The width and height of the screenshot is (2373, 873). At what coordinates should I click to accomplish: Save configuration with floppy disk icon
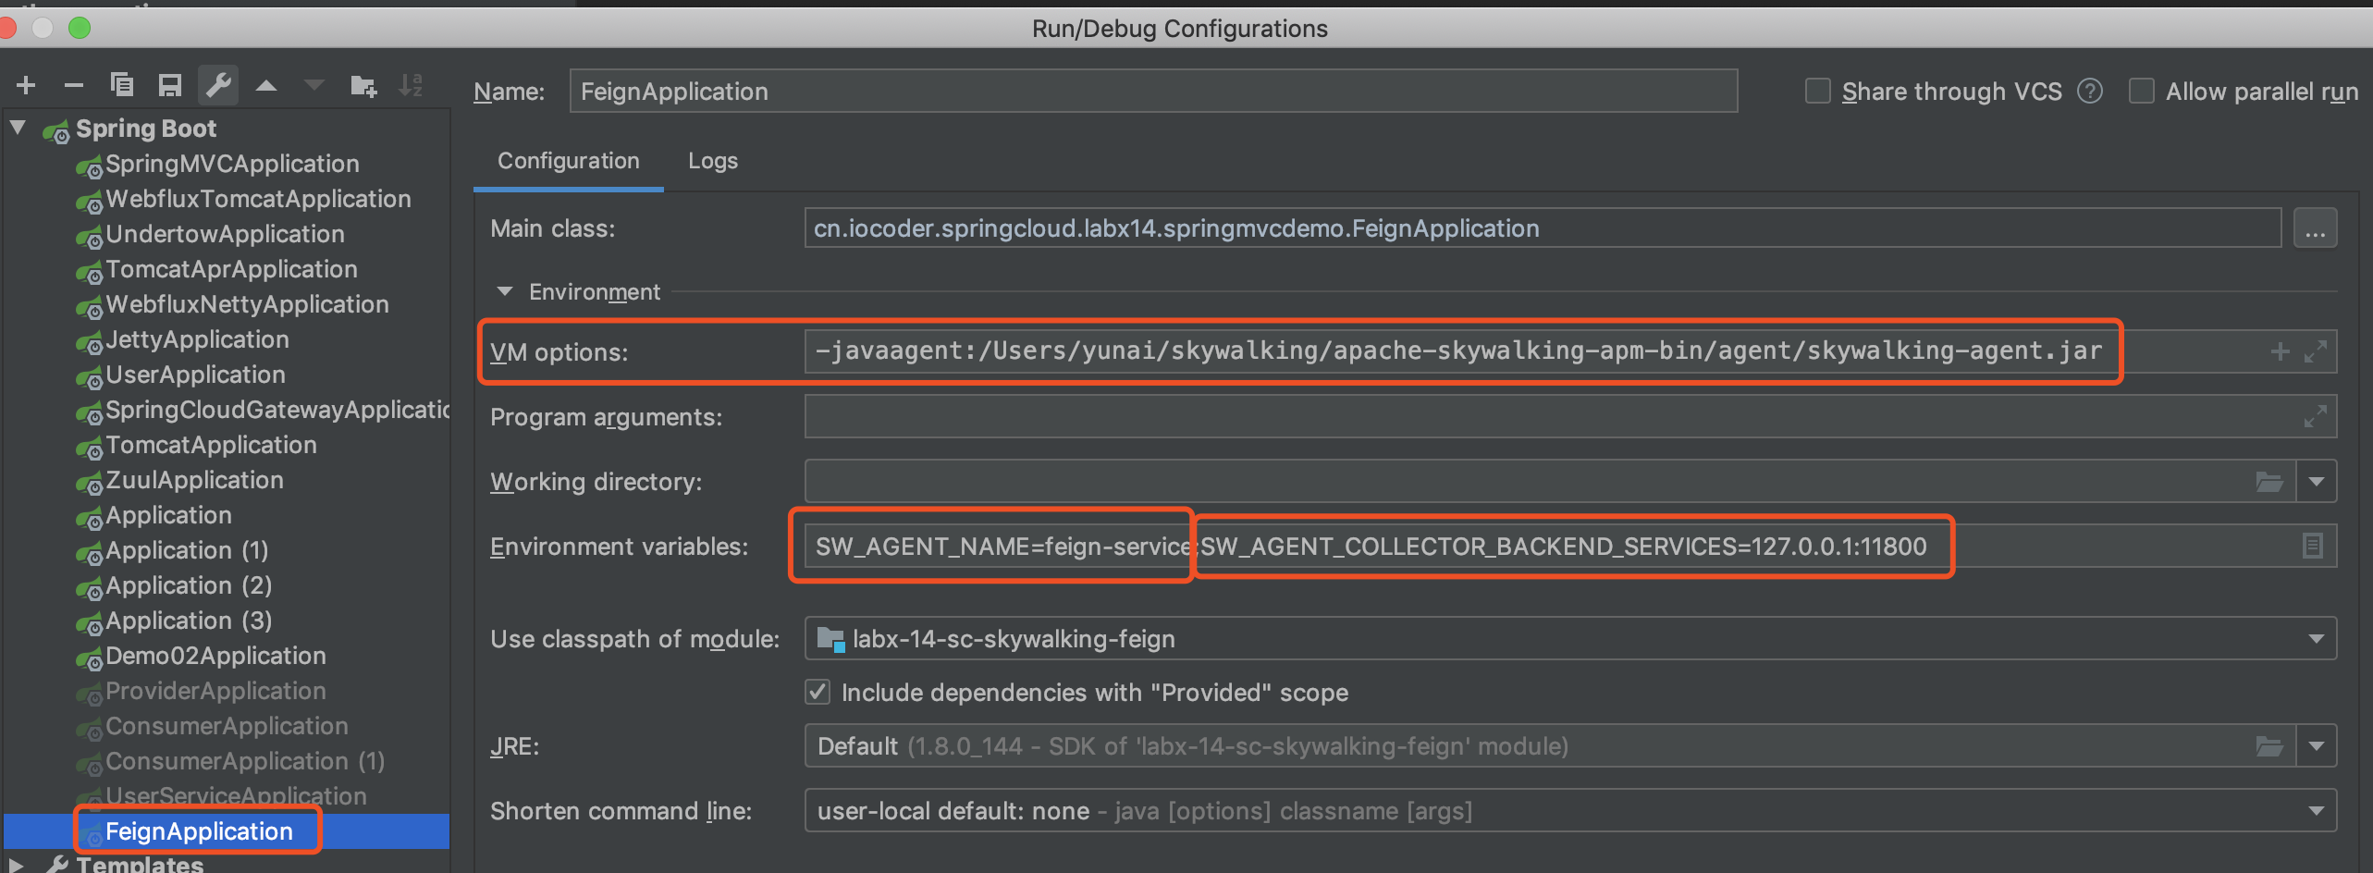(x=170, y=86)
